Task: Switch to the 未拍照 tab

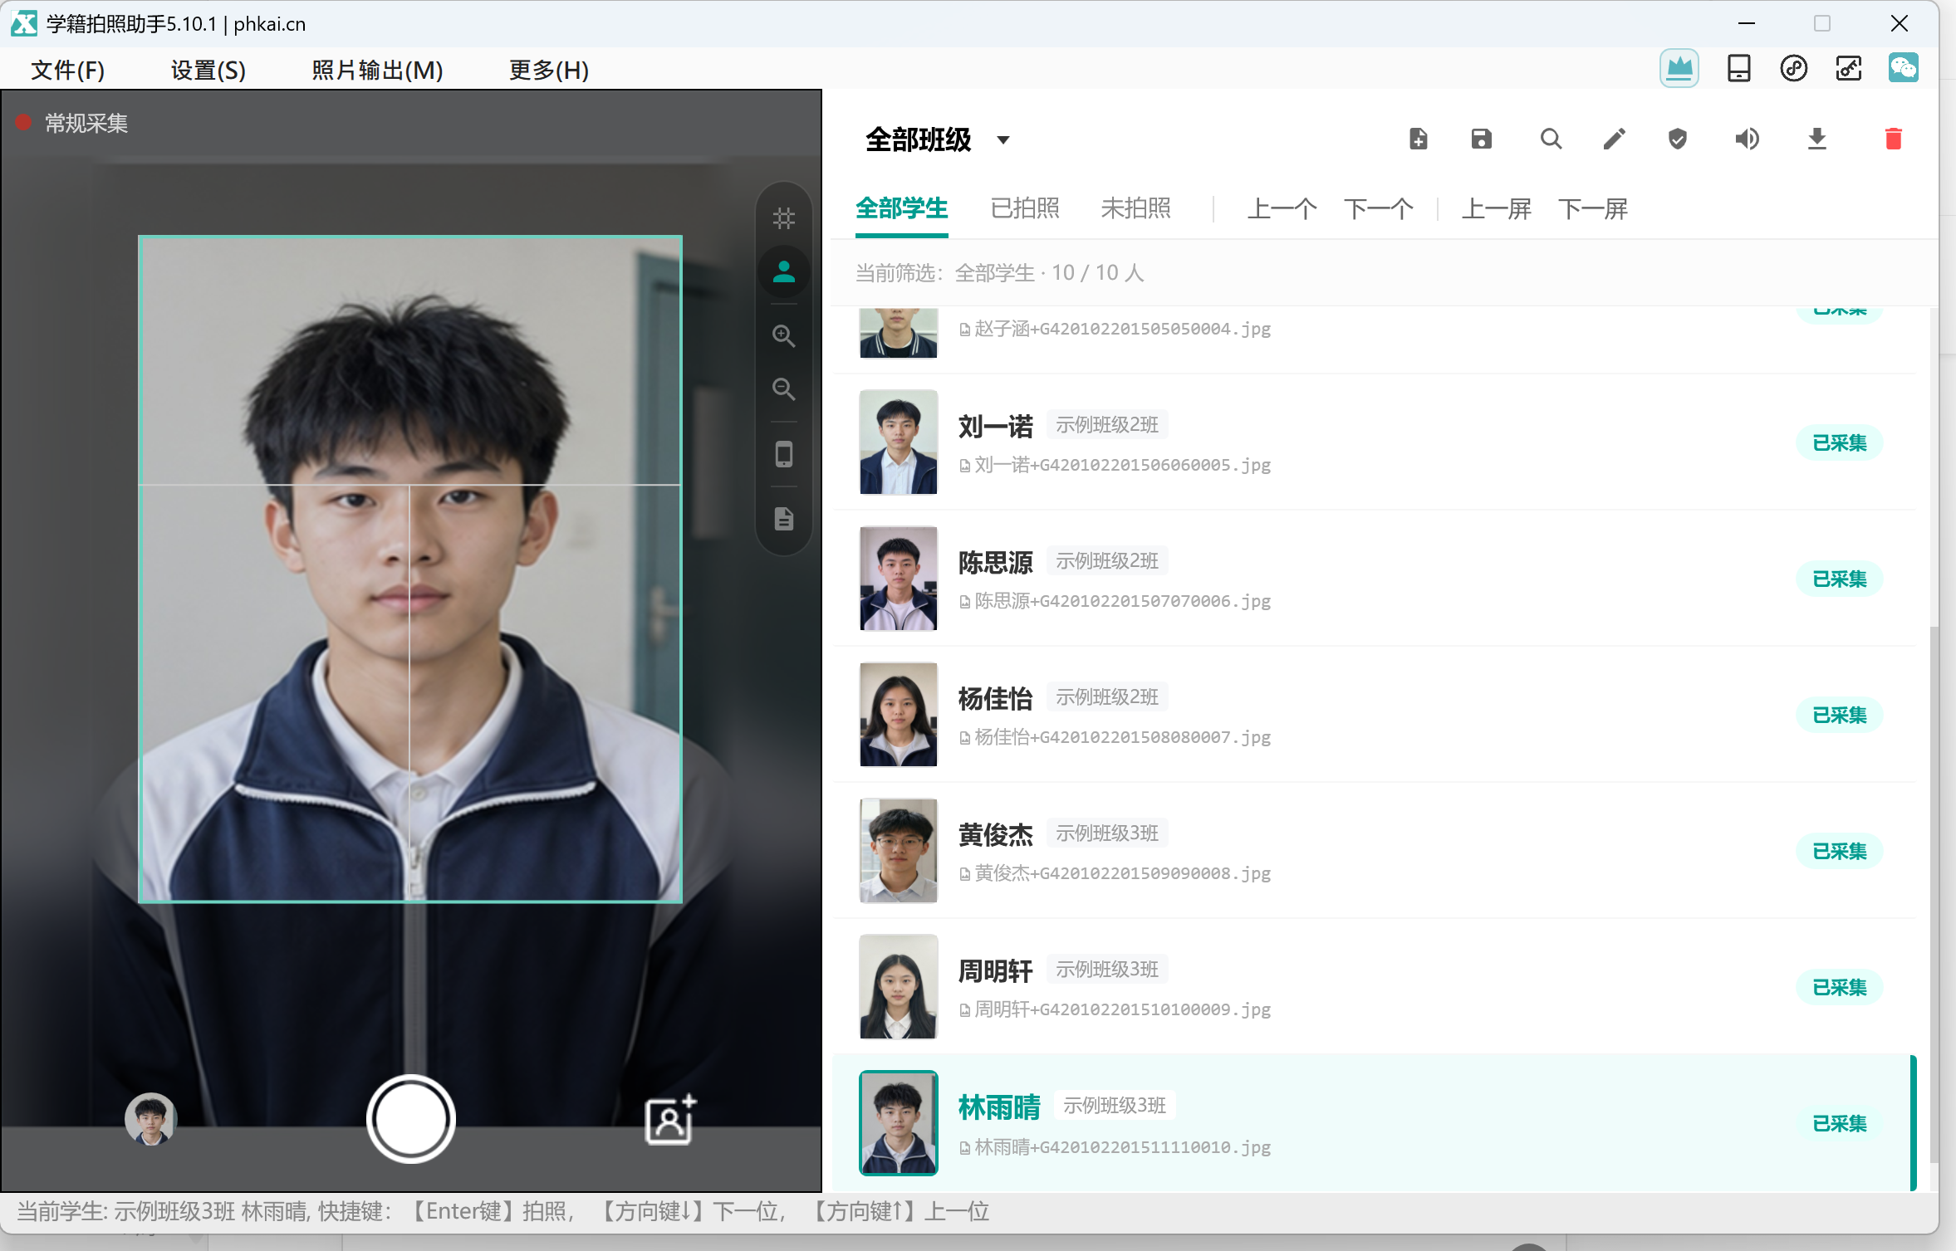Action: [x=1135, y=208]
